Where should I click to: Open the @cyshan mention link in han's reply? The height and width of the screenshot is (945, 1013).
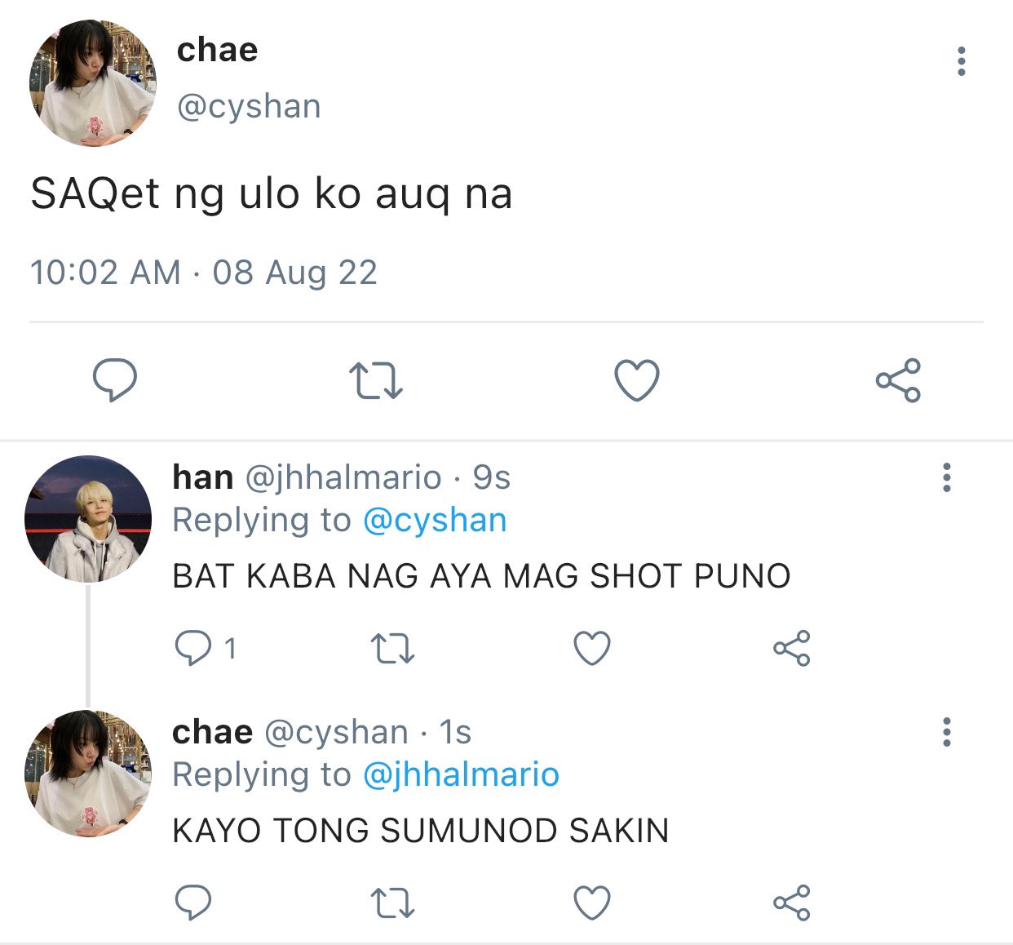coord(435,521)
